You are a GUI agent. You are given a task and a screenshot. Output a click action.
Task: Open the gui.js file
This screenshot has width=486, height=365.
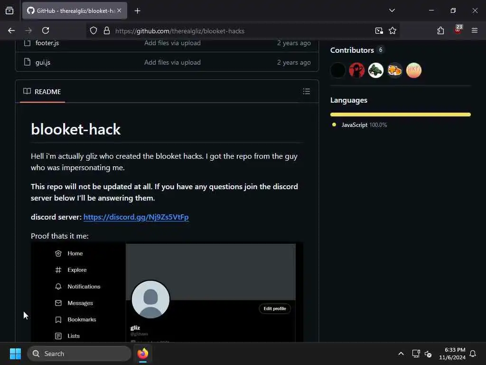tap(43, 62)
